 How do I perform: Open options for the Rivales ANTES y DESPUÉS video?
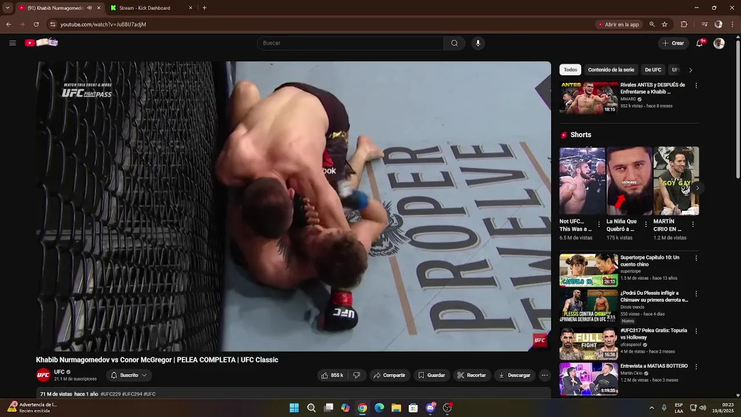(696, 85)
